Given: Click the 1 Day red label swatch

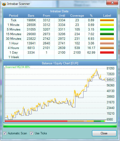Looking at the screenshot, I should pyautogui.click(x=107, y=52).
